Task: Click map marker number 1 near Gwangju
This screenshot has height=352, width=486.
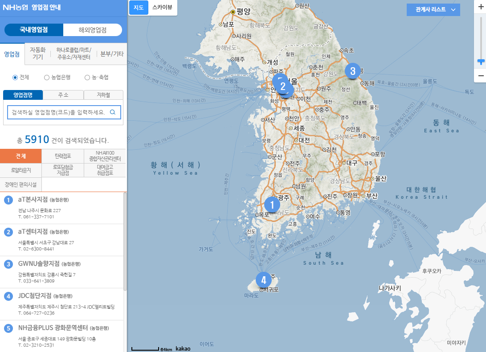Action: pos(272,205)
